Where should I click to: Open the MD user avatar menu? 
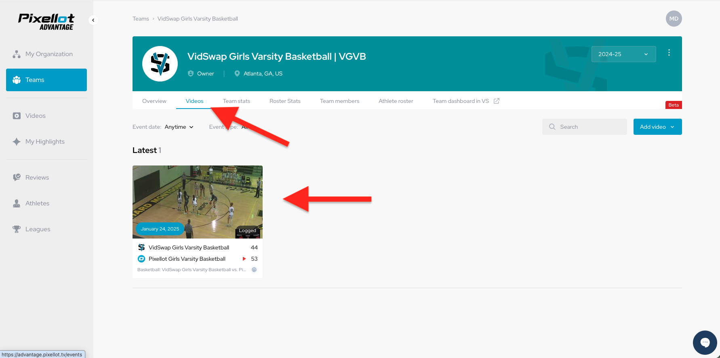click(x=674, y=19)
